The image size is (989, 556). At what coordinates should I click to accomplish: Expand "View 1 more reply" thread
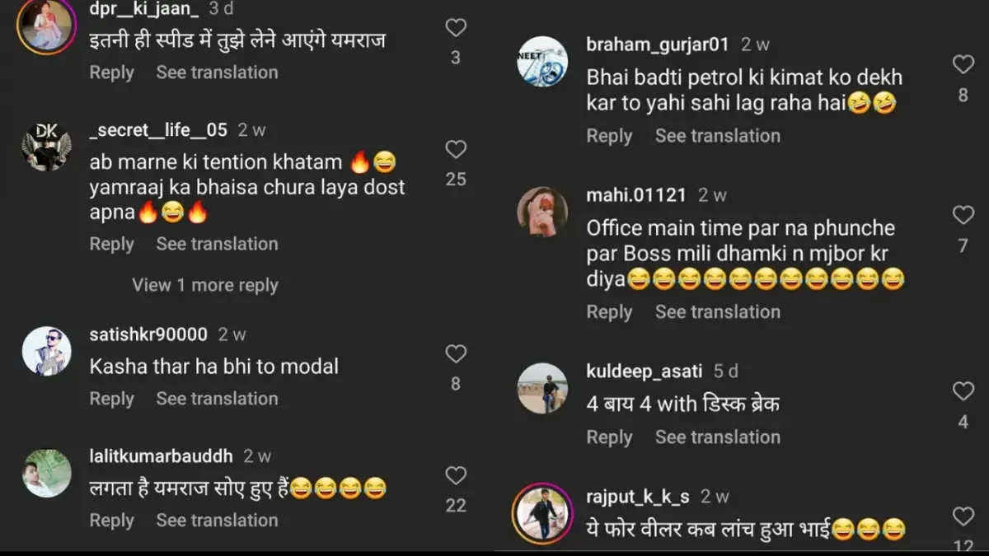[x=205, y=285]
